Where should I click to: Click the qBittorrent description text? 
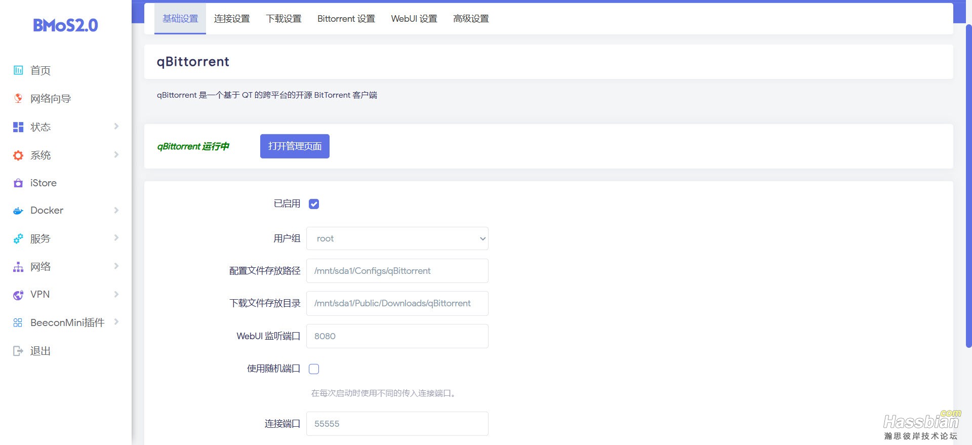pyautogui.click(x=267, y=95)
